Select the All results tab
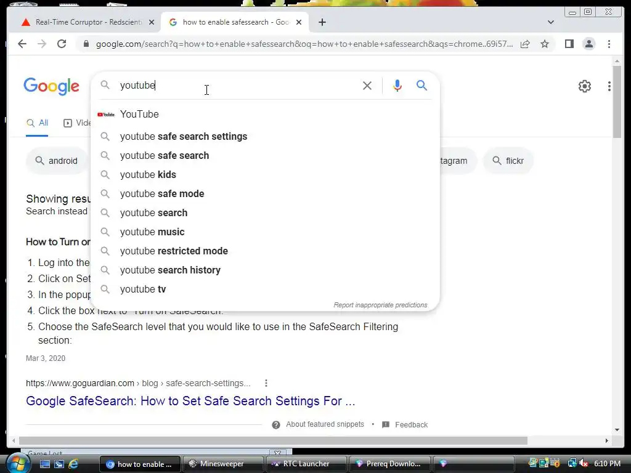 (x=37, y=123)
